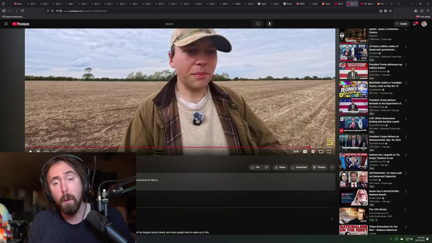Image resolution: width=432 pixels, height=243 pixels.
Task: Seek on the red video progress bar
Action: [180, 147]
